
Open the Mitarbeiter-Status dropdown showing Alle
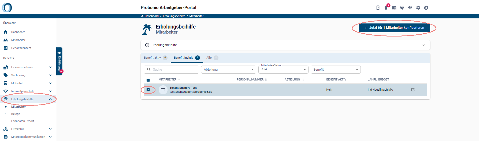point(283,70)
